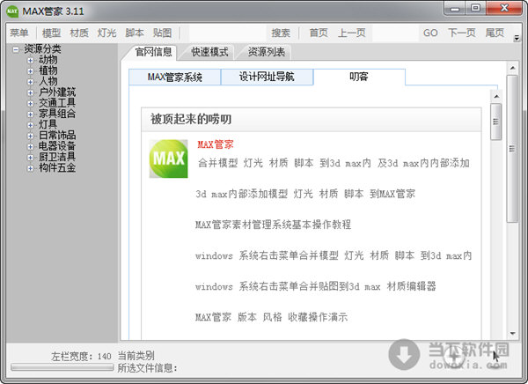Switch to the 资源列表 tab
The image size is (528, 384).
coord(267,52)
